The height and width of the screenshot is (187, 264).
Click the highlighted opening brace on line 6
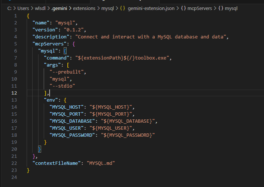coord(65,51)
